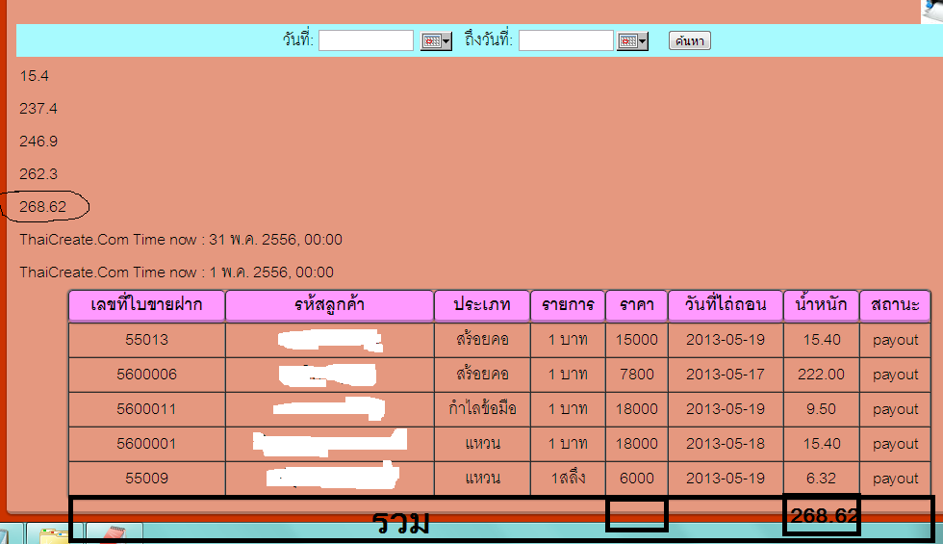This screenshot has height=544, width=943.
Task: Click the ประเภท column header
Action: click(482, 305)
